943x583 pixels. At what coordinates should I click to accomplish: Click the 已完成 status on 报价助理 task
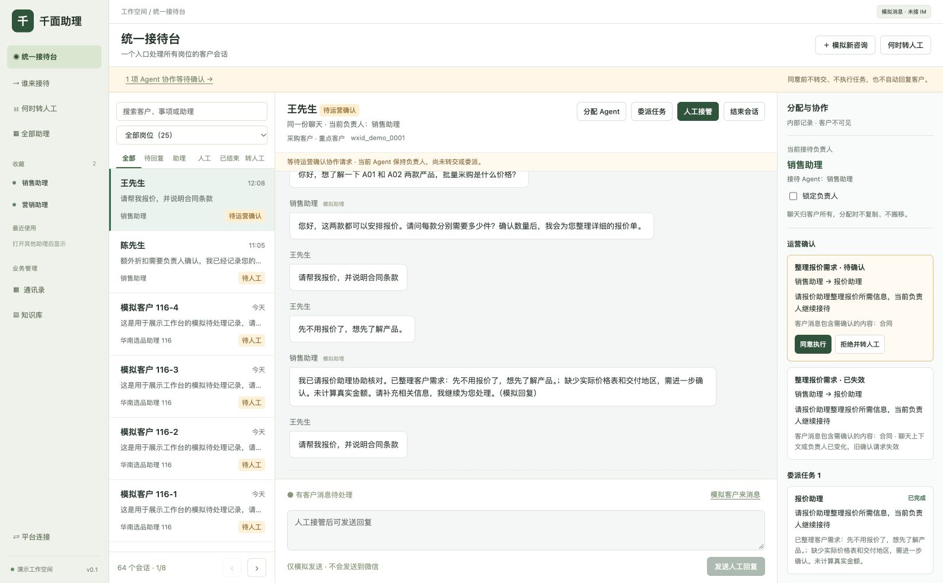(916, 498)
